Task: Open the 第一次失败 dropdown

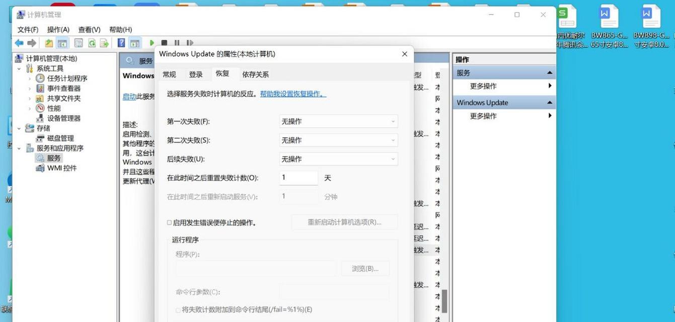Action: pos(339,121)
